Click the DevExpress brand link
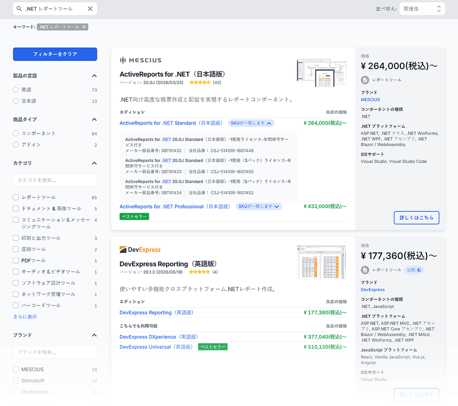Image resolution: width=458 pixels, height=406 pixels. click(373, 290)
